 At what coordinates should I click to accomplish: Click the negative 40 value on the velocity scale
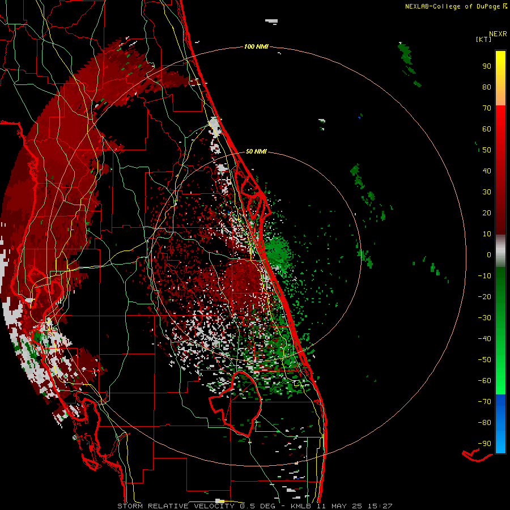pos(484,339)
